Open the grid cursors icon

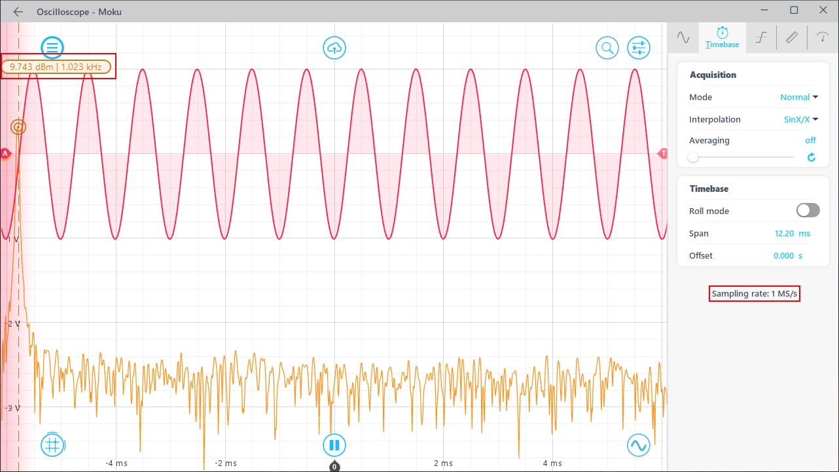coord(52,445)
